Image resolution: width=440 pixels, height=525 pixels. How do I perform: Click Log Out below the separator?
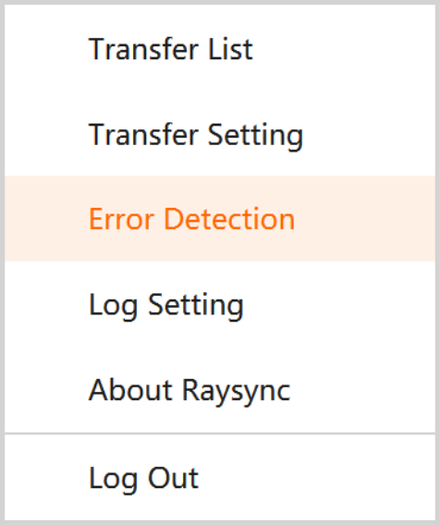pos(220,478)
